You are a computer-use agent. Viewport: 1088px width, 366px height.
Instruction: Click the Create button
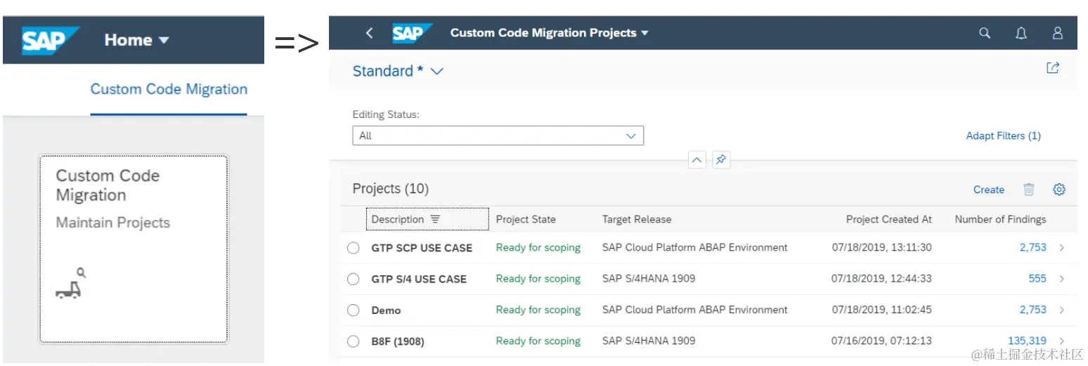[x=988, y=190]
